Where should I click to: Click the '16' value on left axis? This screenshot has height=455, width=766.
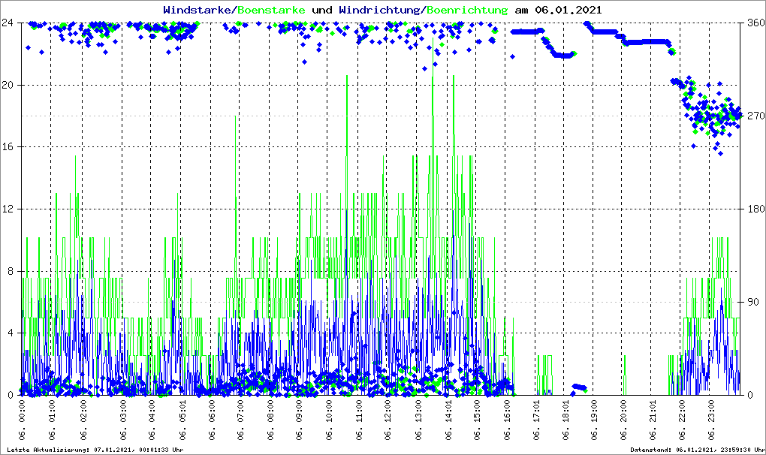[8, 147]
